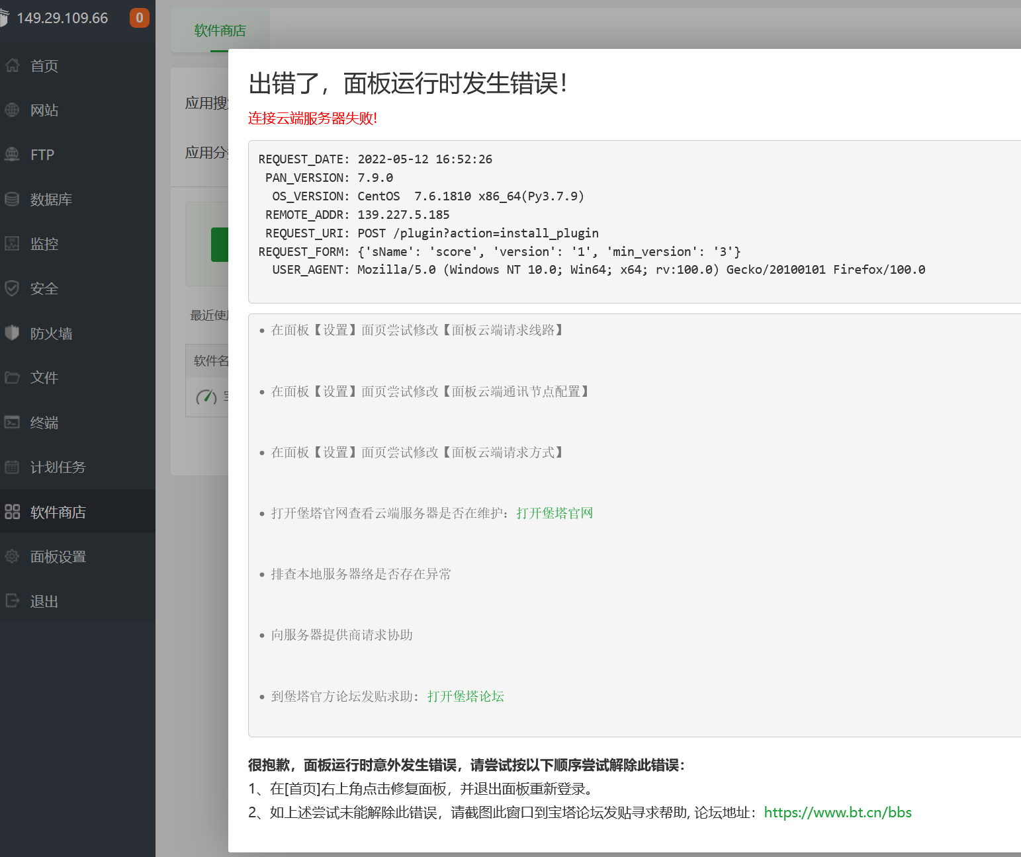1021x857 pixels.
Task: Click the speedometer icon in software list
Action: click(x=206, y=397)
